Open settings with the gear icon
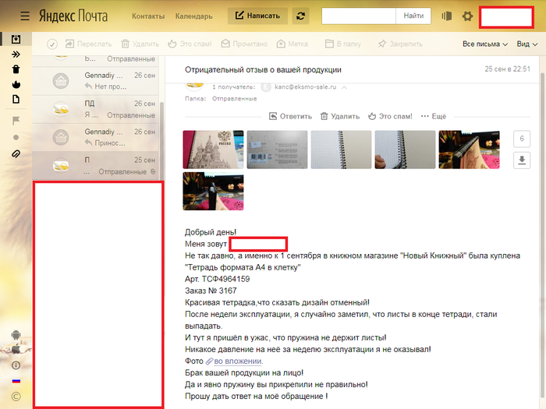546x409 pixels. pos(467,16)
